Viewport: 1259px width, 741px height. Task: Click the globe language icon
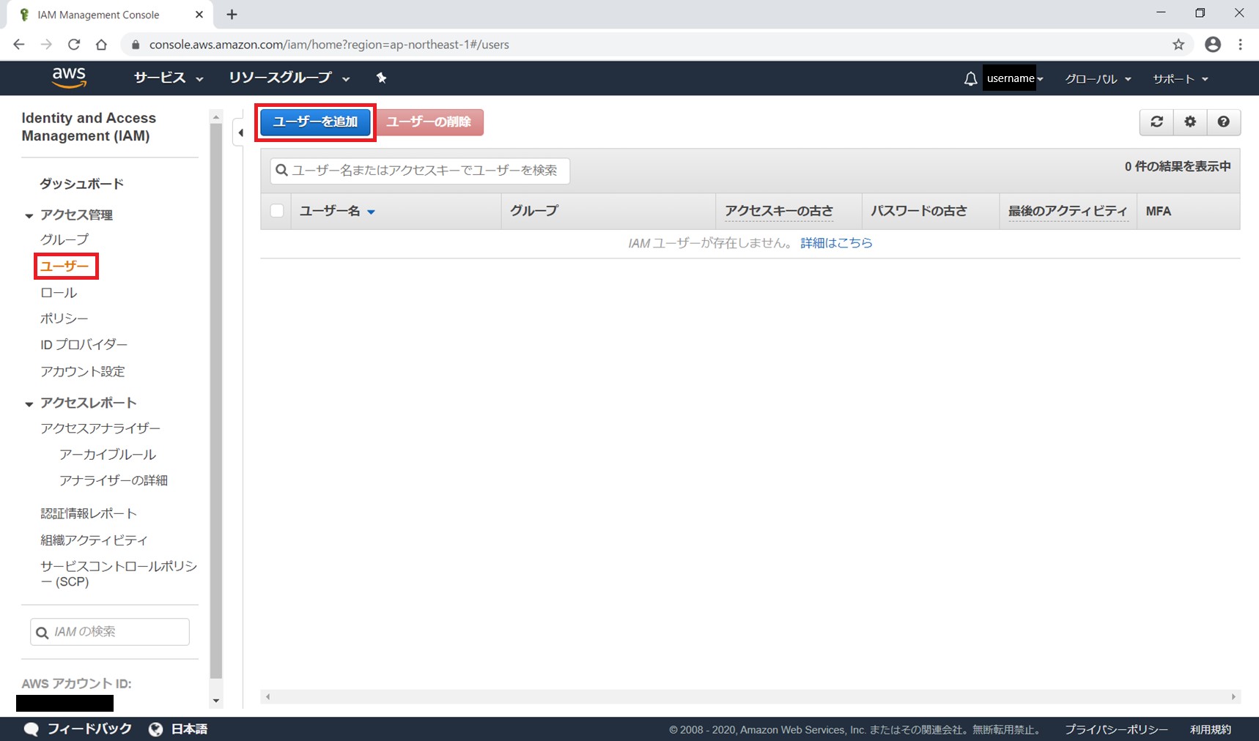155,729
